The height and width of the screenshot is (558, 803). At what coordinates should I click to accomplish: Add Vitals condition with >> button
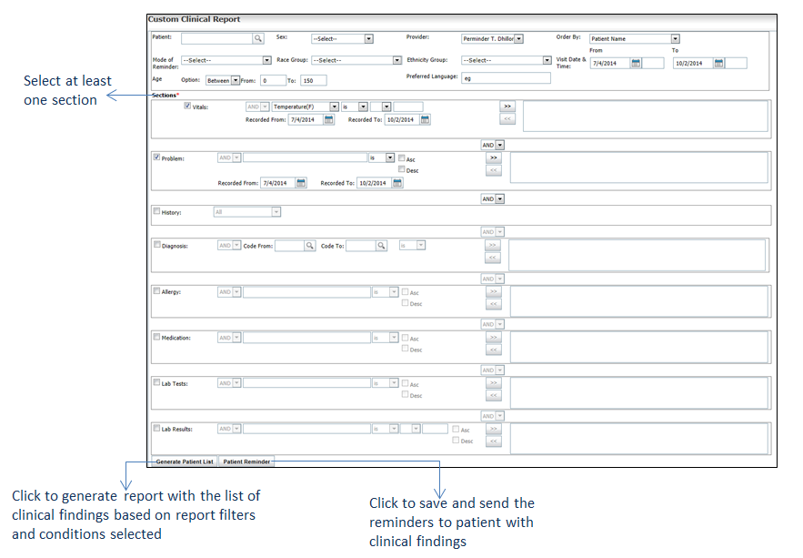tap(507, 107)
